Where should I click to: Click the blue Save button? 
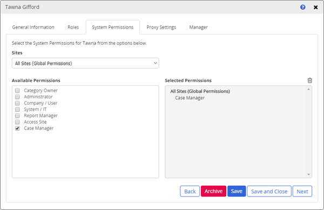[237, 191]
